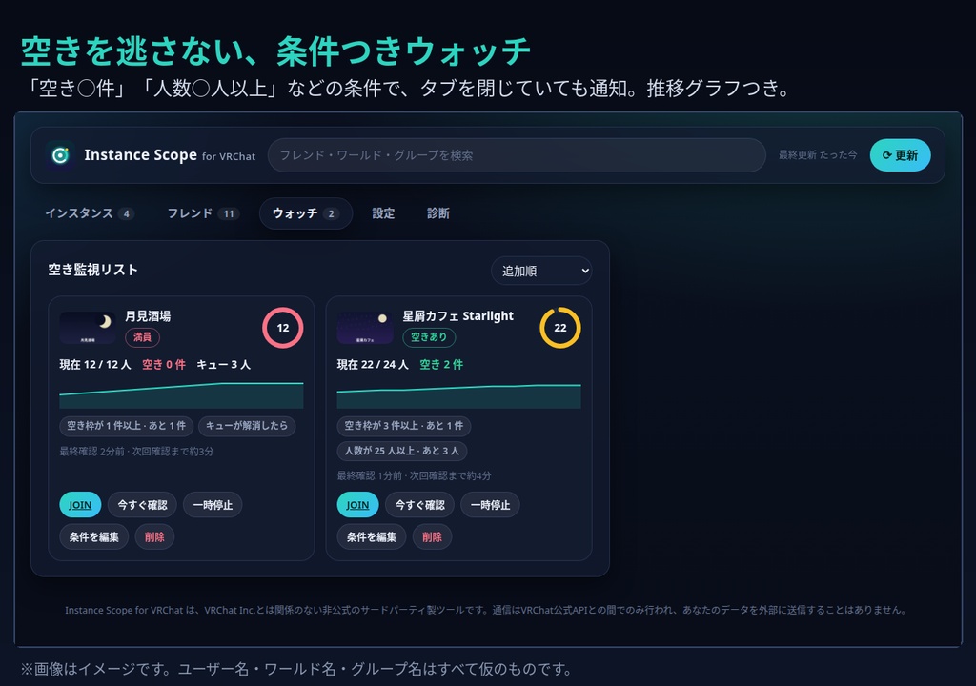Image resolution: width=976 pixels, height=686 pixels.
Task: Click the 空きあり status badge
Action: pyautogui.click(x=429, y=336)
